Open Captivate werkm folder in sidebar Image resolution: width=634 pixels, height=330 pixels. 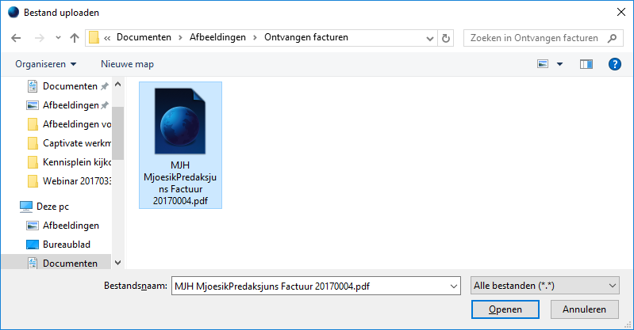tap(69, 143)
